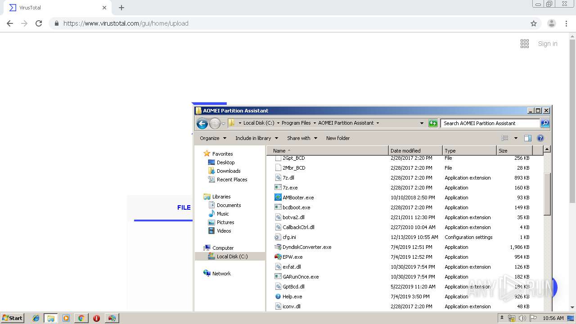Click the Search AOMEI Partition Assistant field
Image resolution: width=576 pixels, height=324 pixels.
tap(490, 123)
